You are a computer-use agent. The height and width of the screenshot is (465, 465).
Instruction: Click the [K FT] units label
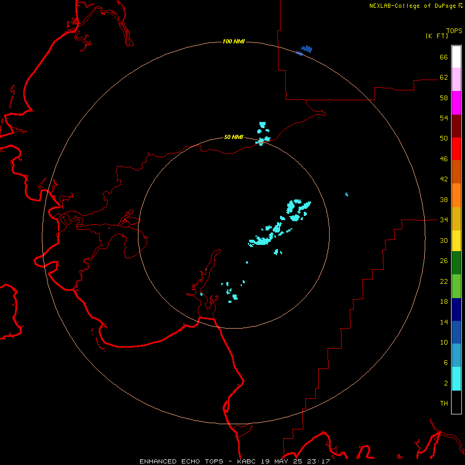point(437,36)
